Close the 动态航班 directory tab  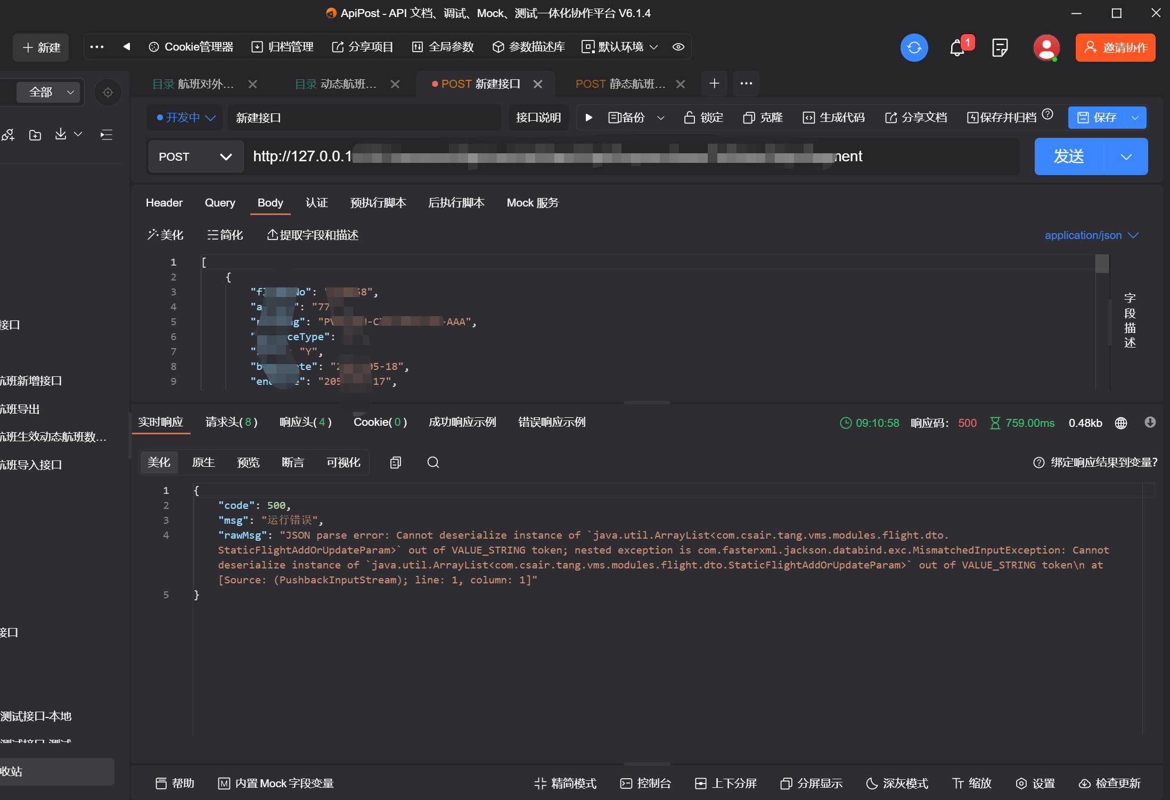395,84
